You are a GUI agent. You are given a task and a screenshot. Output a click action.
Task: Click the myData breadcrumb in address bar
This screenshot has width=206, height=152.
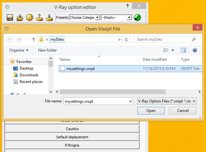[57, 39]
